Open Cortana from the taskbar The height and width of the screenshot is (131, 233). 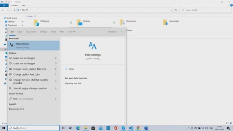(63, 128)
